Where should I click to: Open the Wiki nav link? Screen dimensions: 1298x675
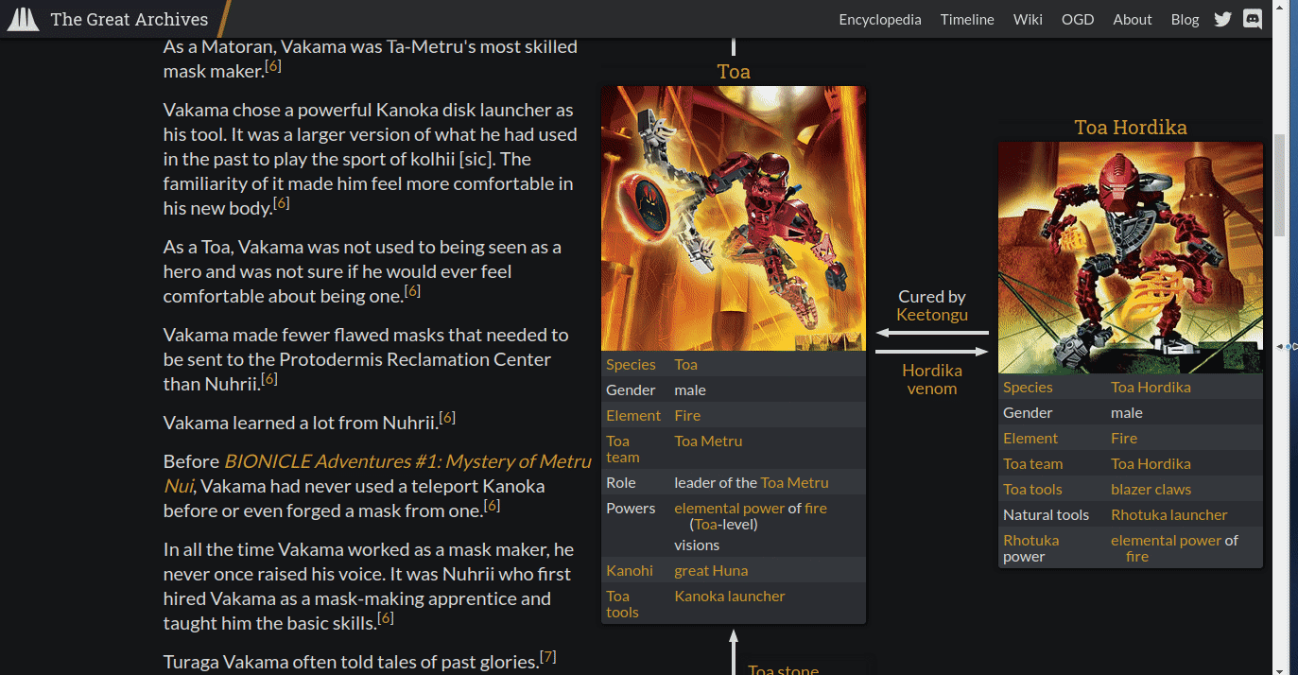click(1028, 20)
